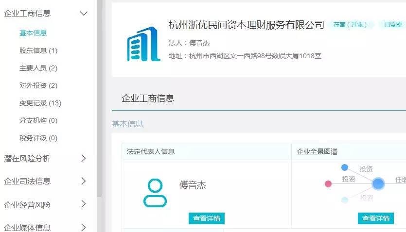Viewport: 406px width, 232px height.
Task: Click 查看详情 button under 企业全景图谱
Action: click(x=376, y=218)
